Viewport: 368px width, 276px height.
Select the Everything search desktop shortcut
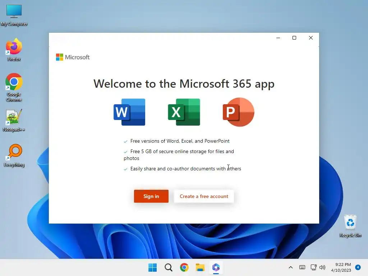[14, 156]
